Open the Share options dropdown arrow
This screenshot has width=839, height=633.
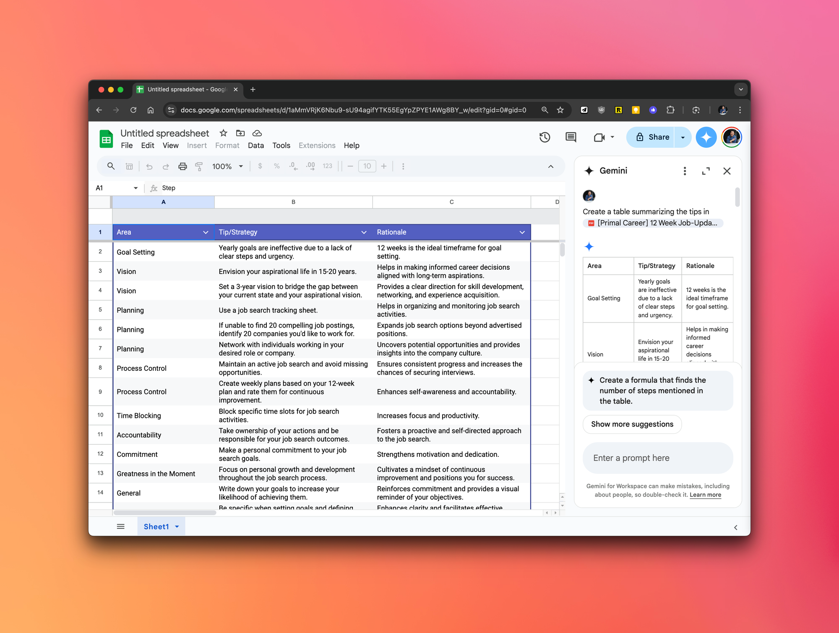point(683,137)
